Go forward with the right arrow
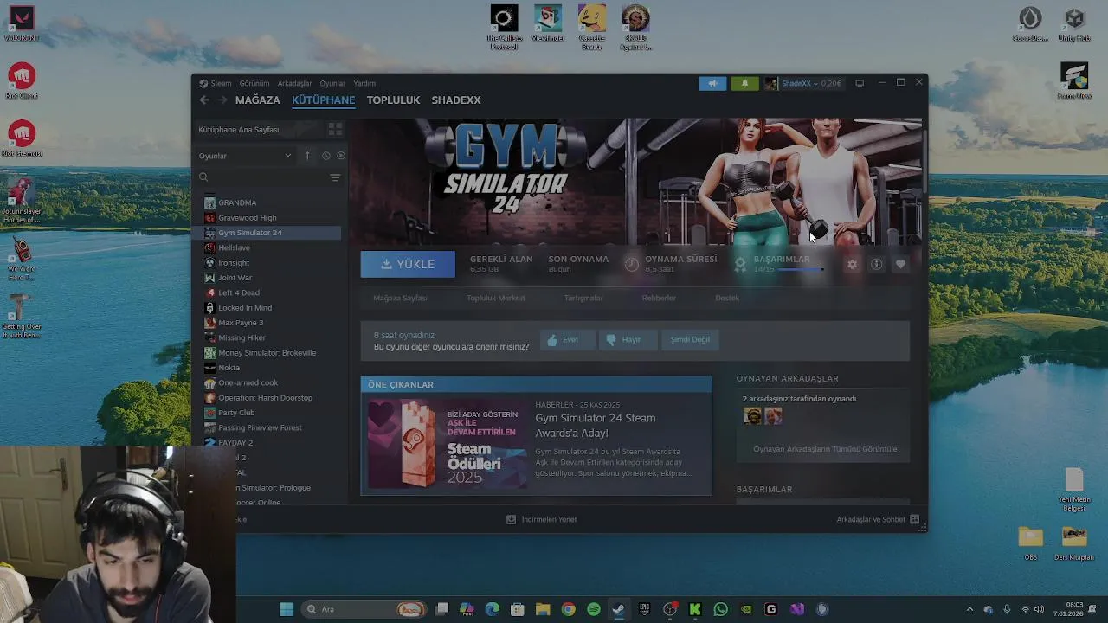 (x=222, y=100)
